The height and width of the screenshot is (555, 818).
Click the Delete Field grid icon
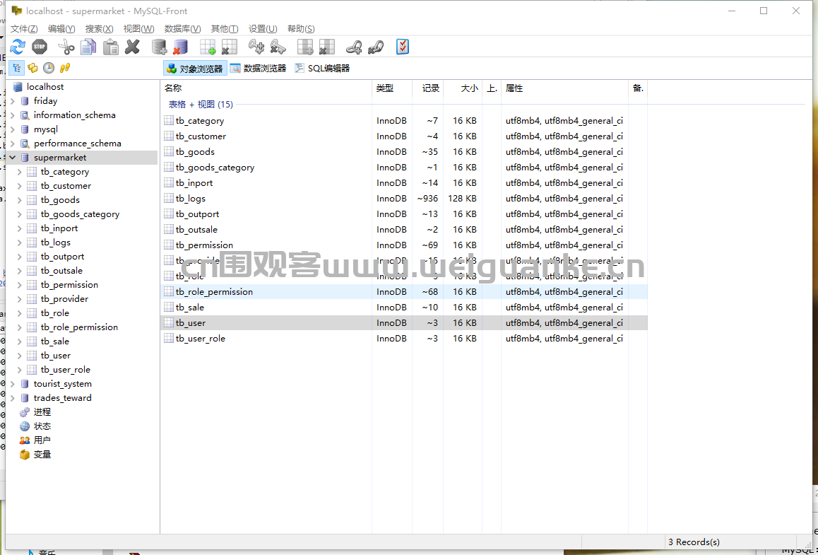click(x=326, y=47)
